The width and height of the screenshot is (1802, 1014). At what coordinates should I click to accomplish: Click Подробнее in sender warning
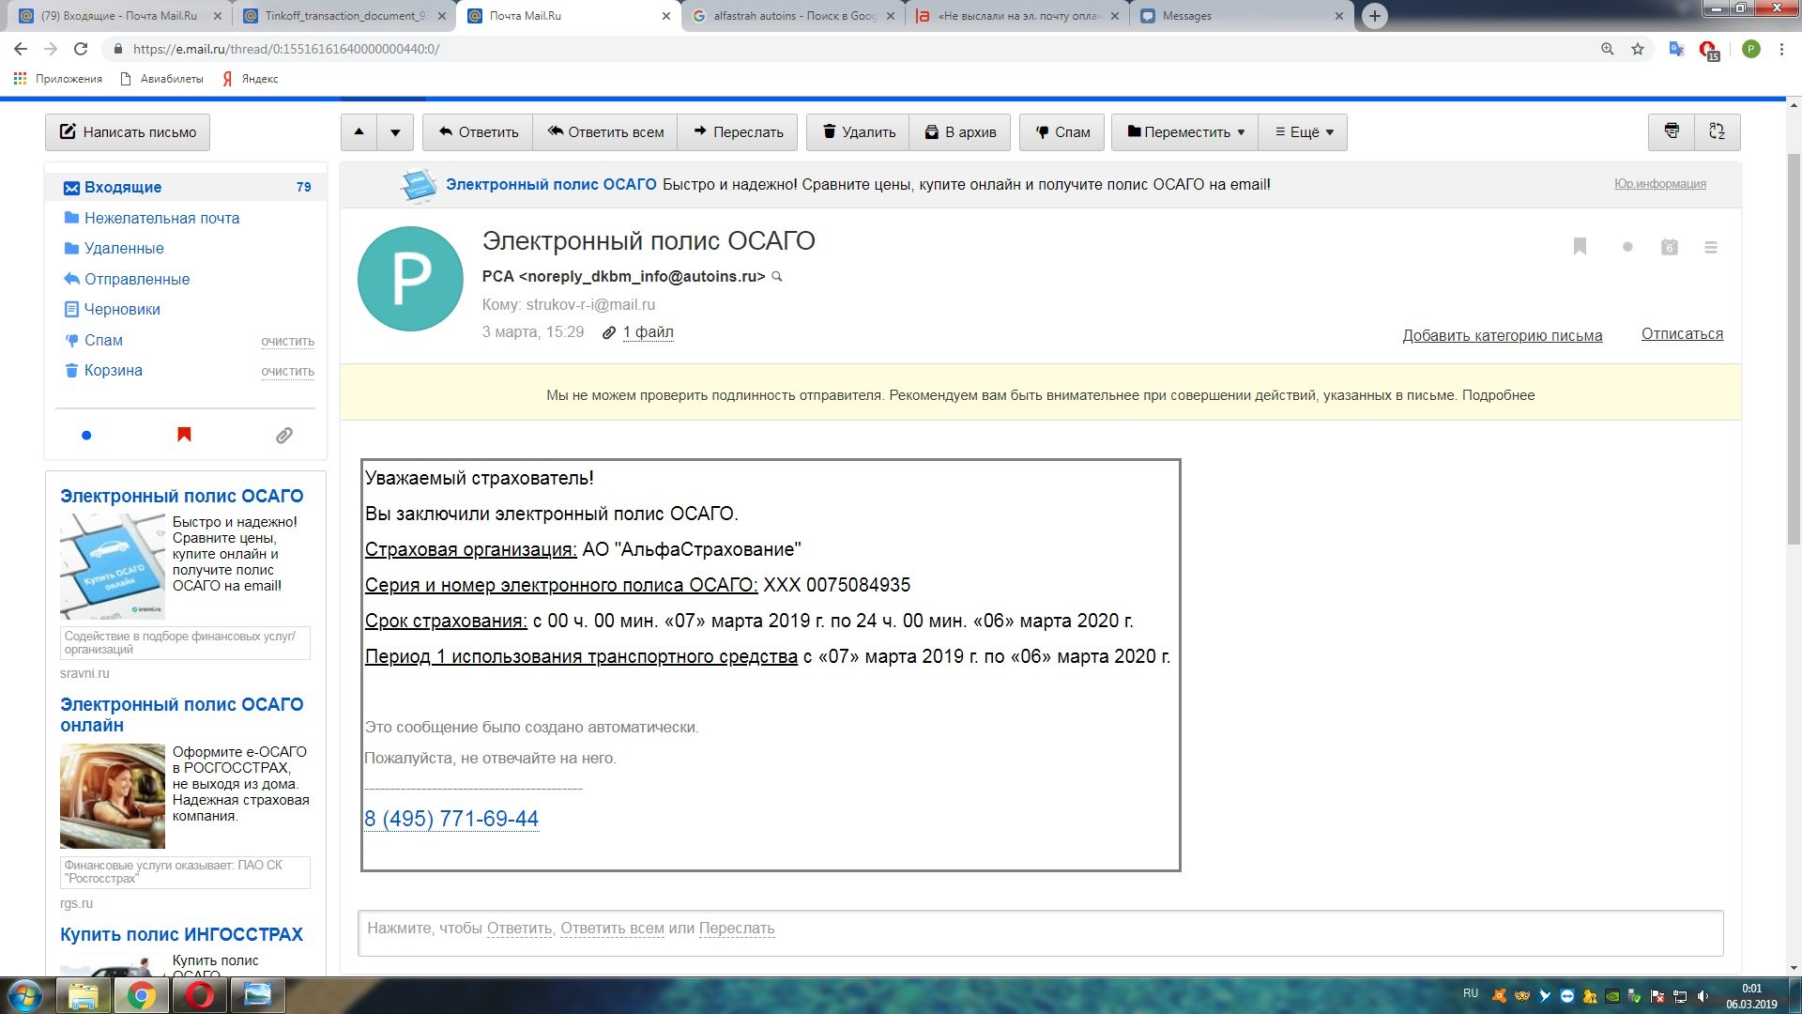(x=1498, y=395)
